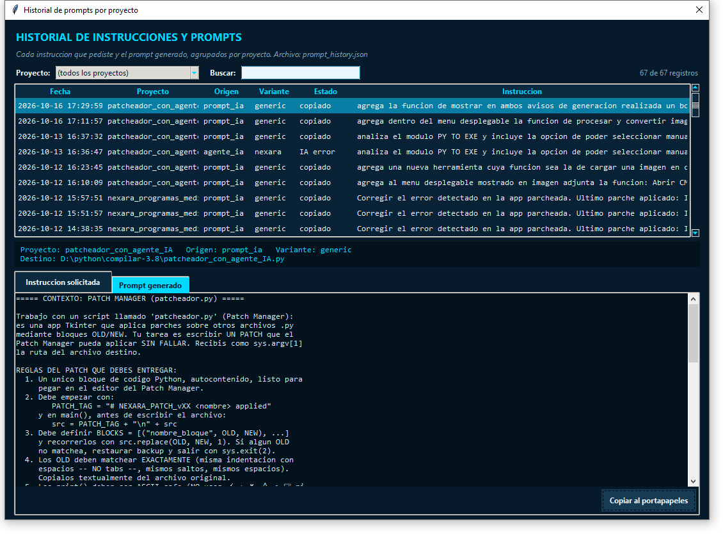Click the '===== CONTEXTO: PATCH MANAGER' line
This screenshot has height=534, width=723.
point(130,298)
